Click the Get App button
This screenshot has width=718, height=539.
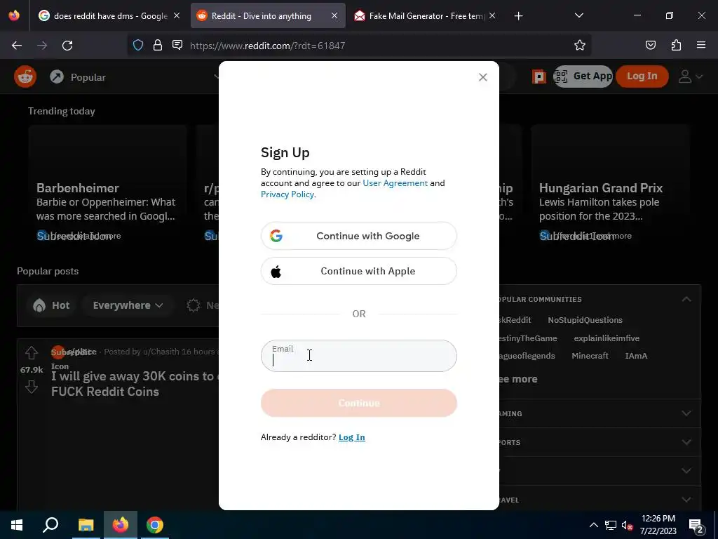click(x=583, y=76)
